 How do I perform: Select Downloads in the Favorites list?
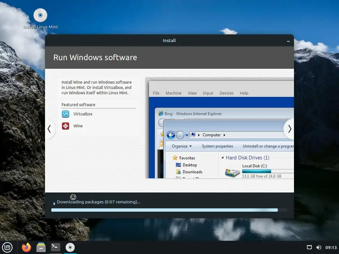click(192, 172)
